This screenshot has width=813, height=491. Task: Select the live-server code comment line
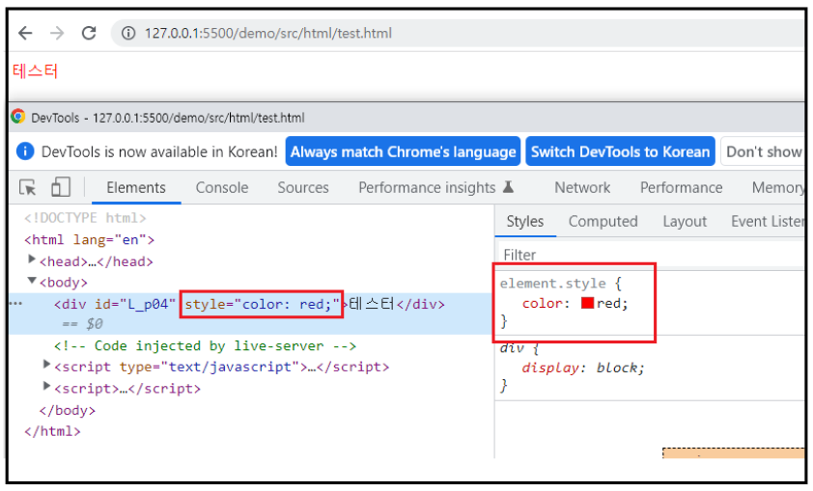[x=205, y=346]
